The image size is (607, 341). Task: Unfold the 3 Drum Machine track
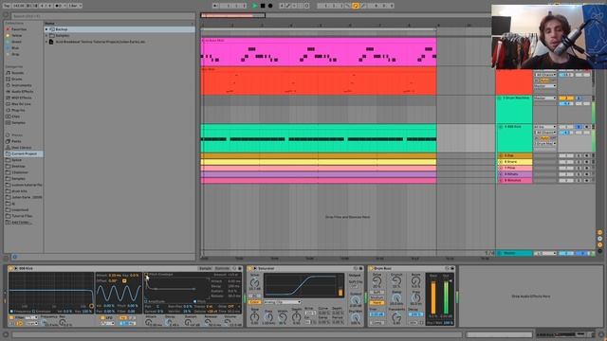pos(500,99)
